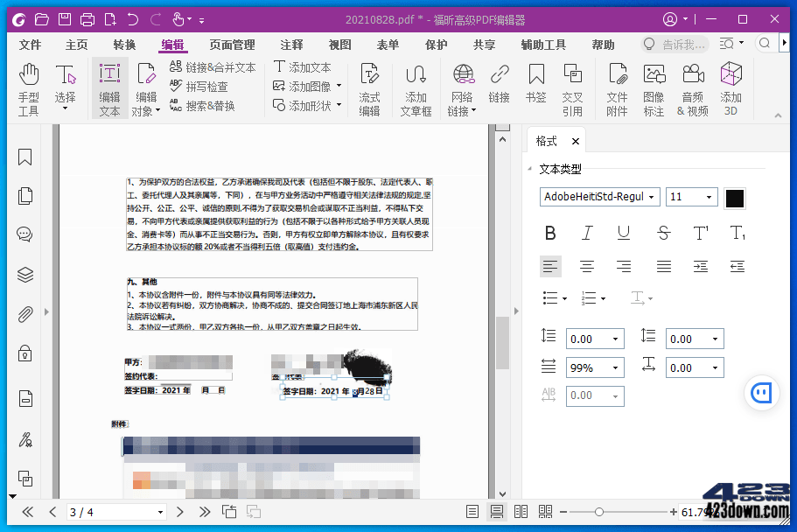Open the Bookmarks panel in the sidebar
Screen dimensions: 797x532
pyautogui.click(x=24, y=157)
